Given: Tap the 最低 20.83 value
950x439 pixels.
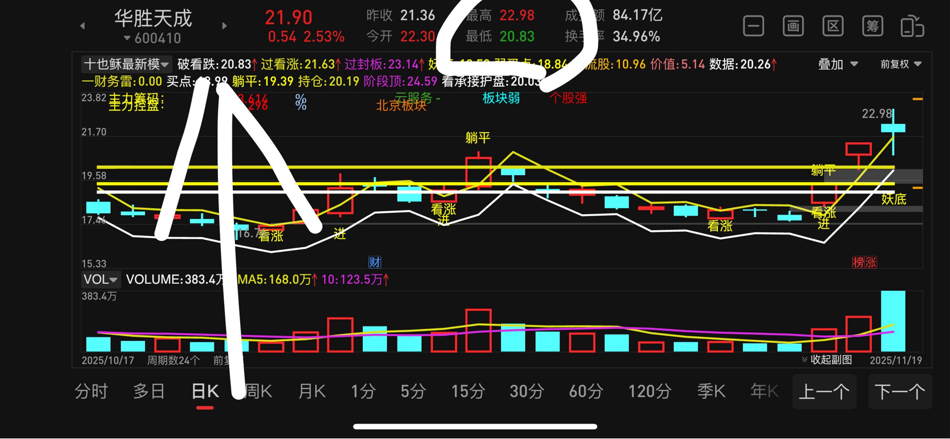Looking at the screenshot, I should click(x=517, y=37).
